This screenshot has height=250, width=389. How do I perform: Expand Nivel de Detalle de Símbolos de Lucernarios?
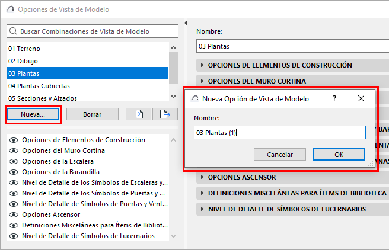[x=202, y=209]
